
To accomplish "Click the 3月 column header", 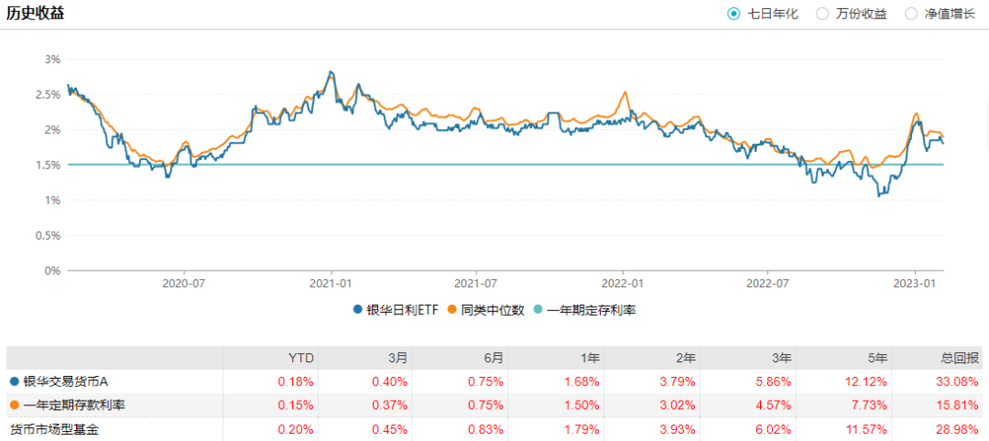I will [x=397, y=358].
